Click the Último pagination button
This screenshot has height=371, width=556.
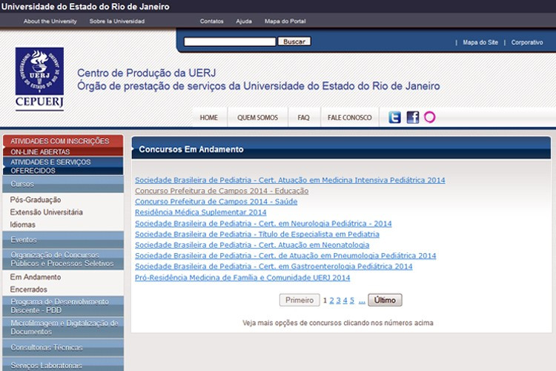385,301
